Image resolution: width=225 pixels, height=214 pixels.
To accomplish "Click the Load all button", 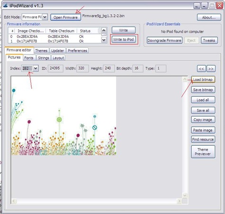I will 203,100.
